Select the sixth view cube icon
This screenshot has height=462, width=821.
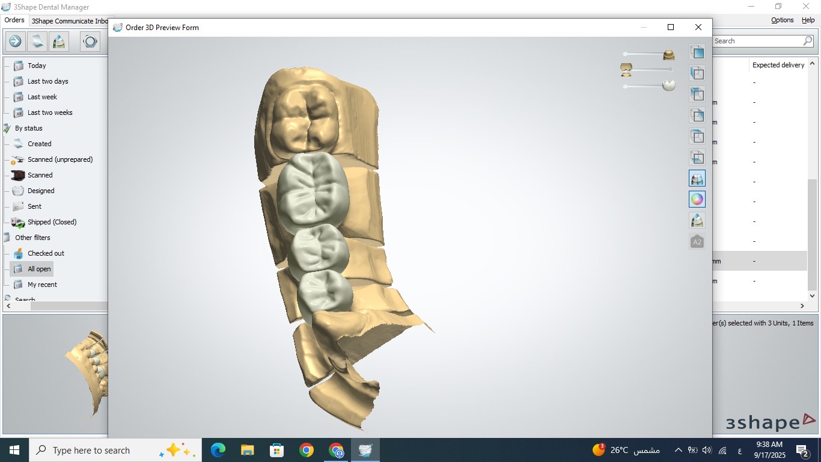697,157
